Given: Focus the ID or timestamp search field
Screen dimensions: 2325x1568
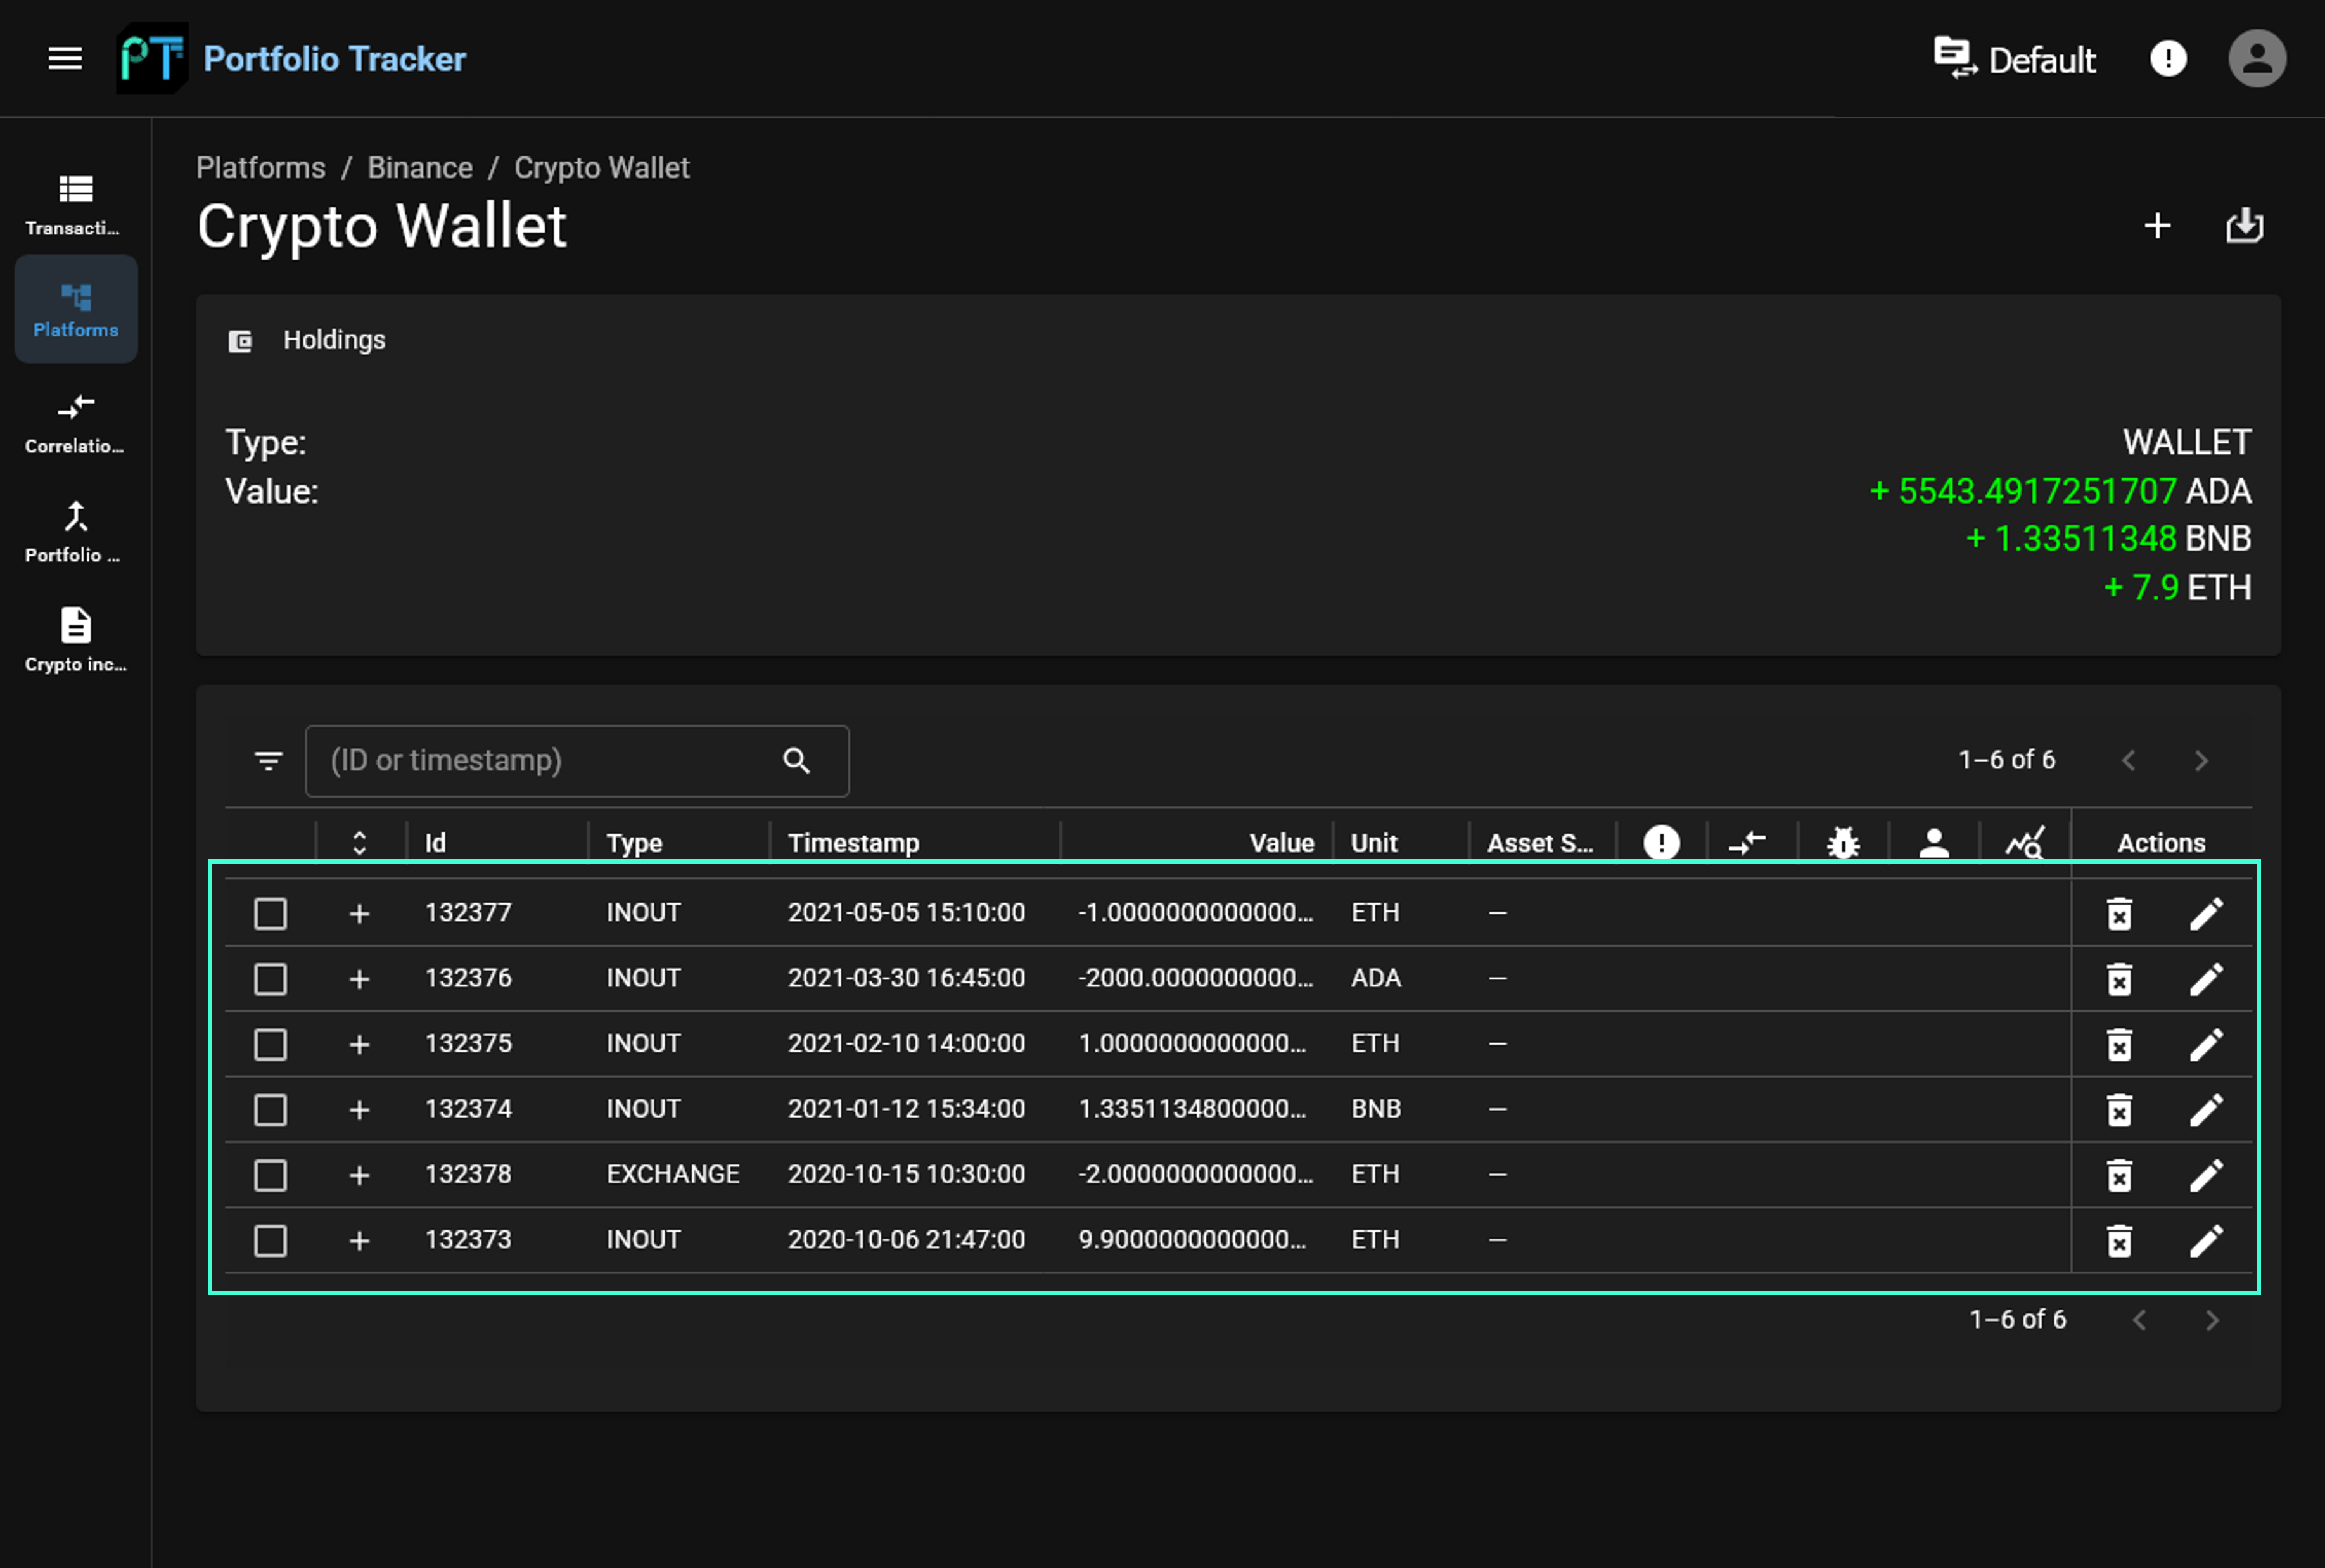Looking at the screenshot, I should click(x=577, y=761).
